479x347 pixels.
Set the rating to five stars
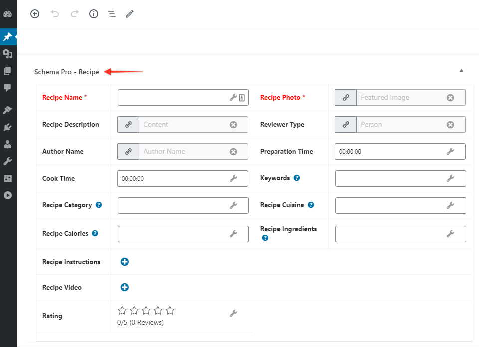tap(170, 311)
